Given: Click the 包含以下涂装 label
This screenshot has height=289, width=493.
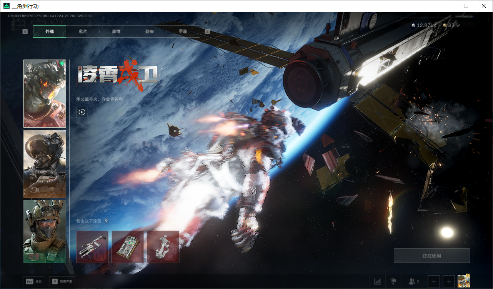Looking at the screenshot, I should tap(89, 221).
